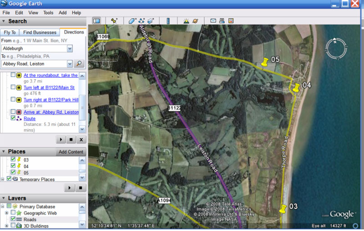Open 'Arrive at: Abbey Rd, Leiston' link

[51, 112]
